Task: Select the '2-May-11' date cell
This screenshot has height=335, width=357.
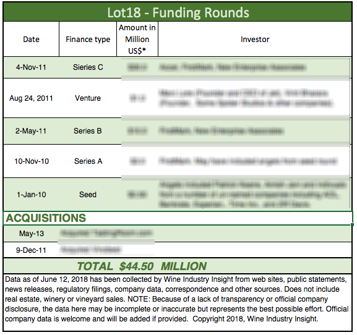Action: click(31, 131)
